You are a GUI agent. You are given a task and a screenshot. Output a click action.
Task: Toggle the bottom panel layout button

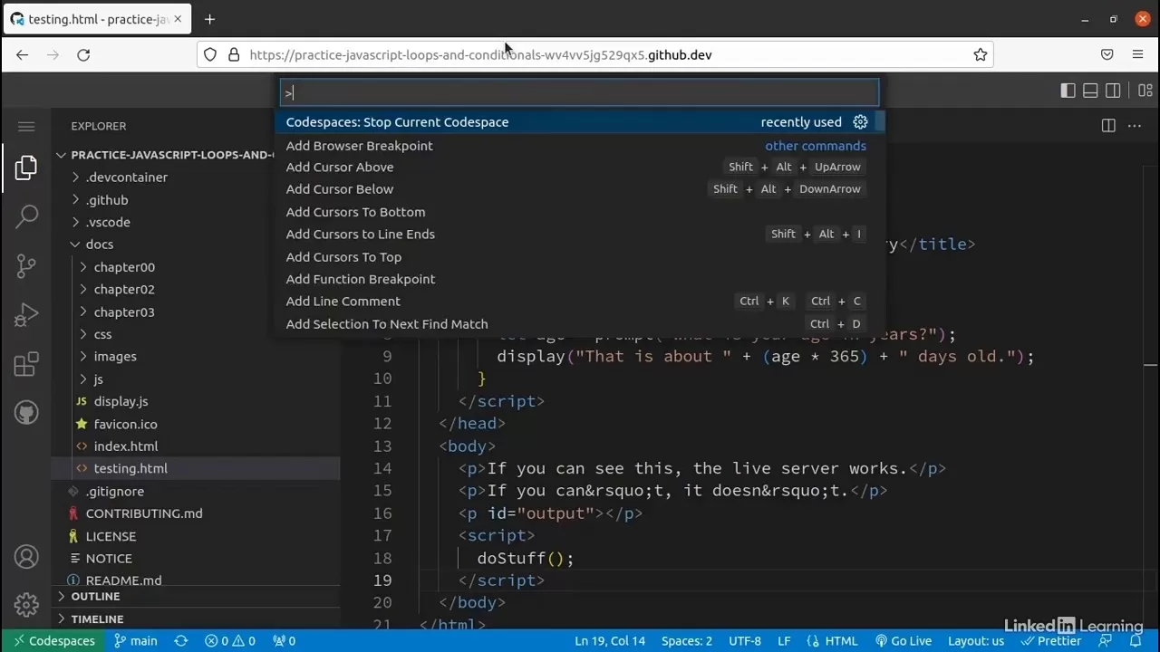point(1090,91)
